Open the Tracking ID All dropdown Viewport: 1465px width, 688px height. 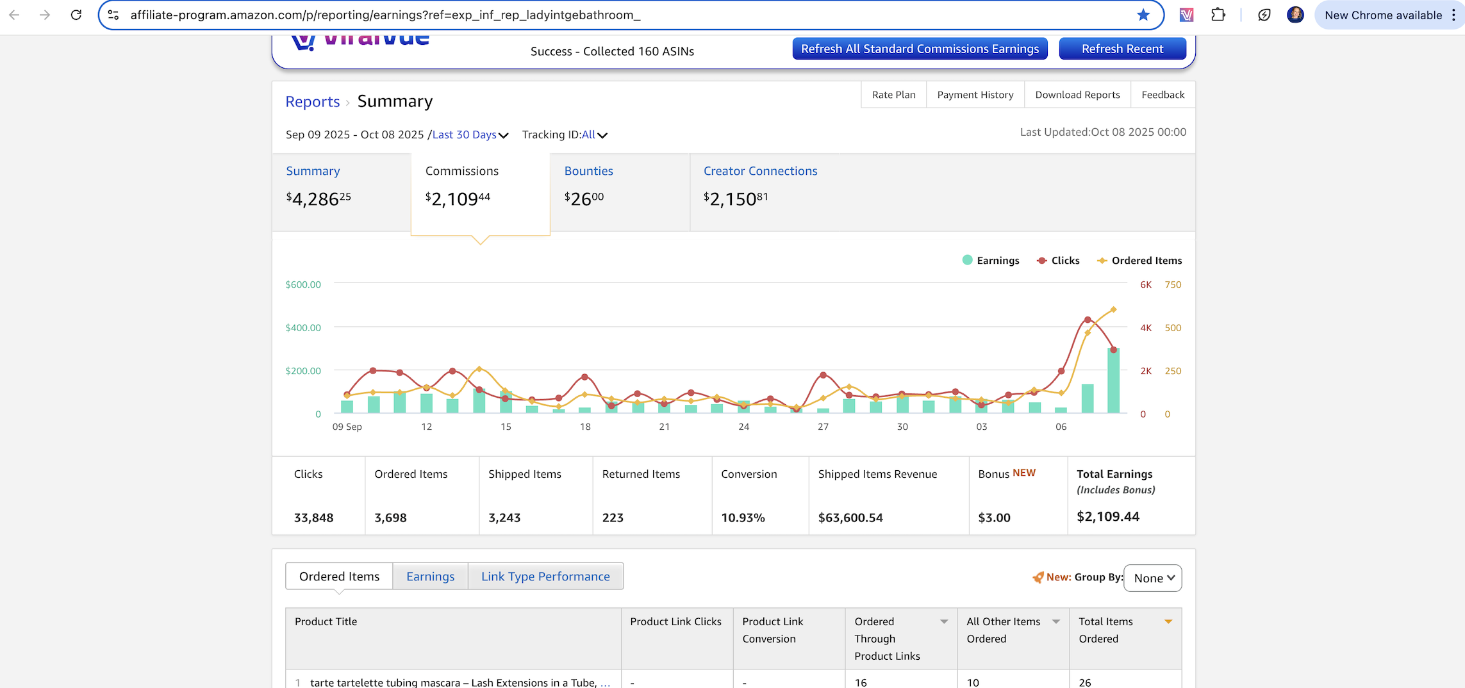pos(594,135)
